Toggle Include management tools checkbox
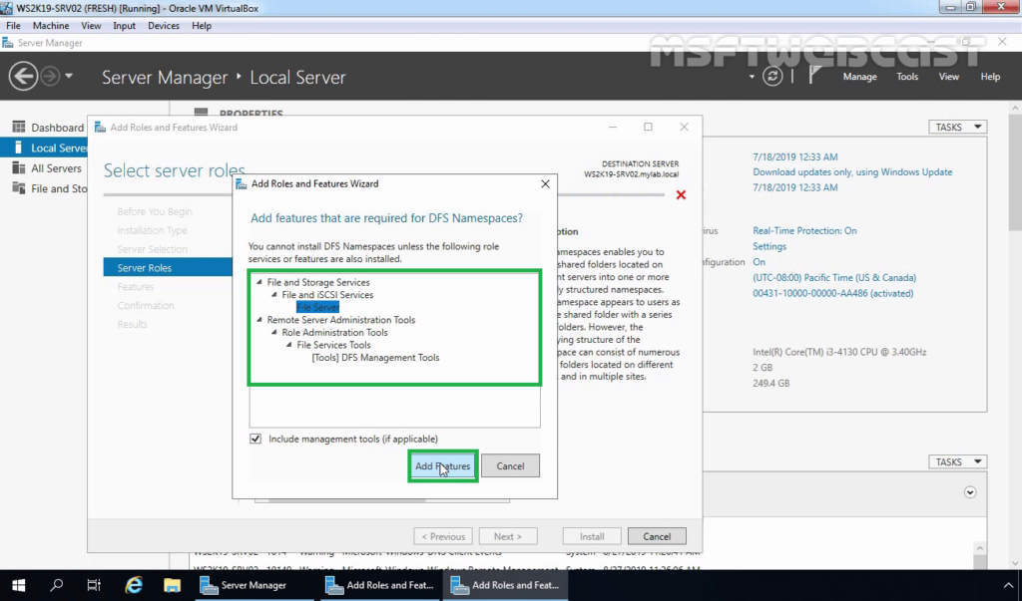Screen dimensions: 1022x601 (x=255, y=439)
